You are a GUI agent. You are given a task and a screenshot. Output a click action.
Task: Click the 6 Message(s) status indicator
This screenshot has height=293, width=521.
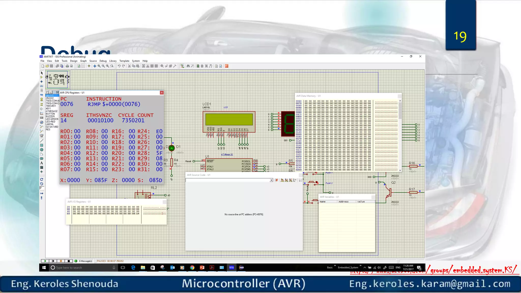click(x=83, y=261)
